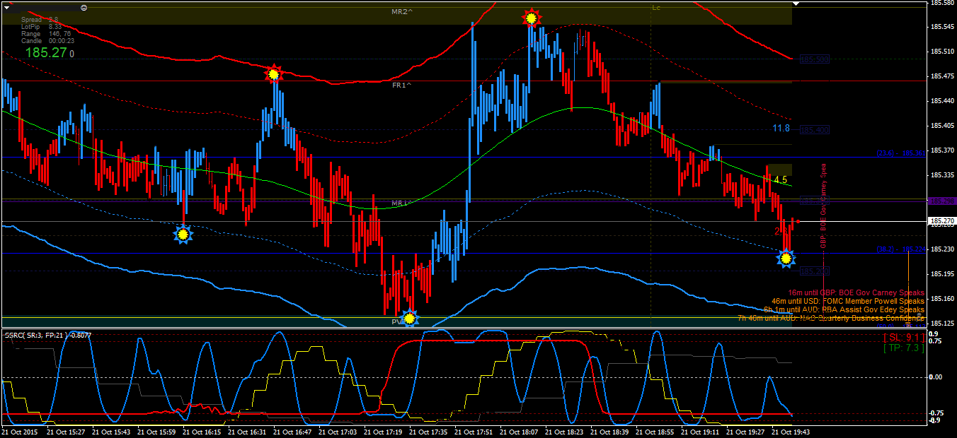Select the Lc label at top
The image size is (957, 438).
coord(656,8)
